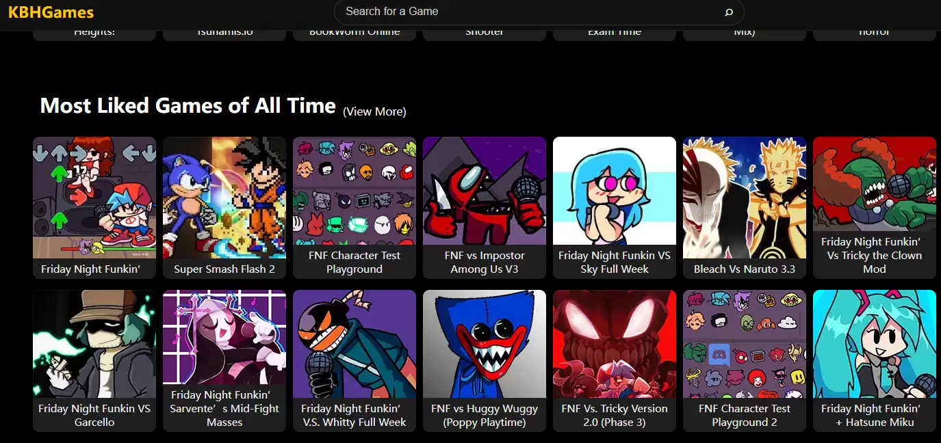Viewport: 941px width, 443px height.
Task: Select FNF Character Test Playground 2
Action: (745, 344)
